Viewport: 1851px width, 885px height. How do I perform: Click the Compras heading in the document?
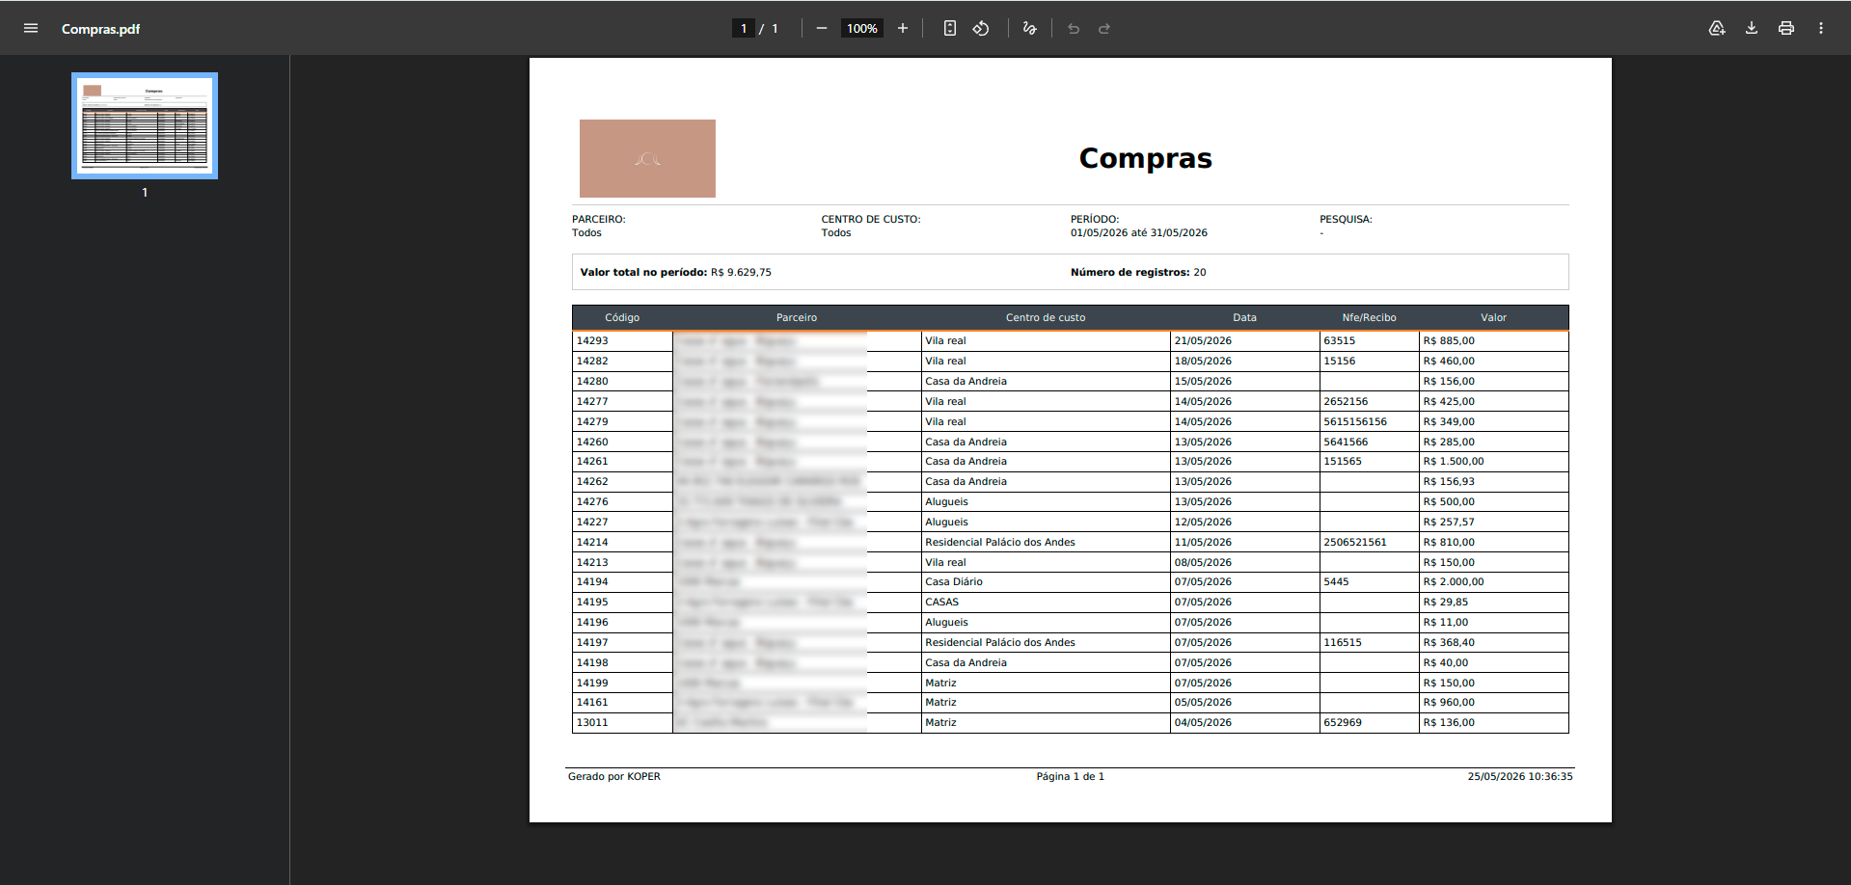click(1145, 158)
